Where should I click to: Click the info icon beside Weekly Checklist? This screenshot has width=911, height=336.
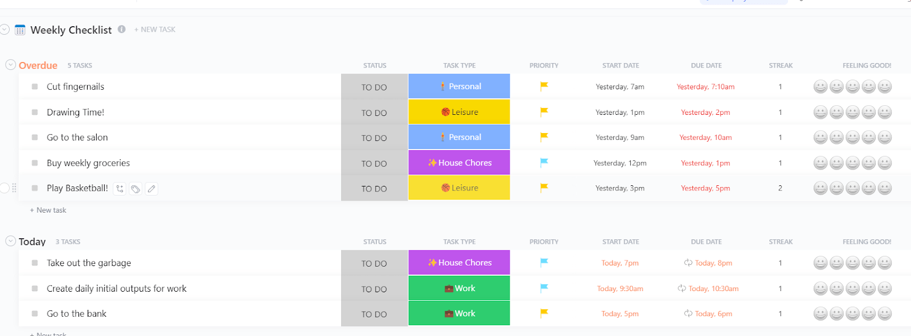click(x=122, y=29)
